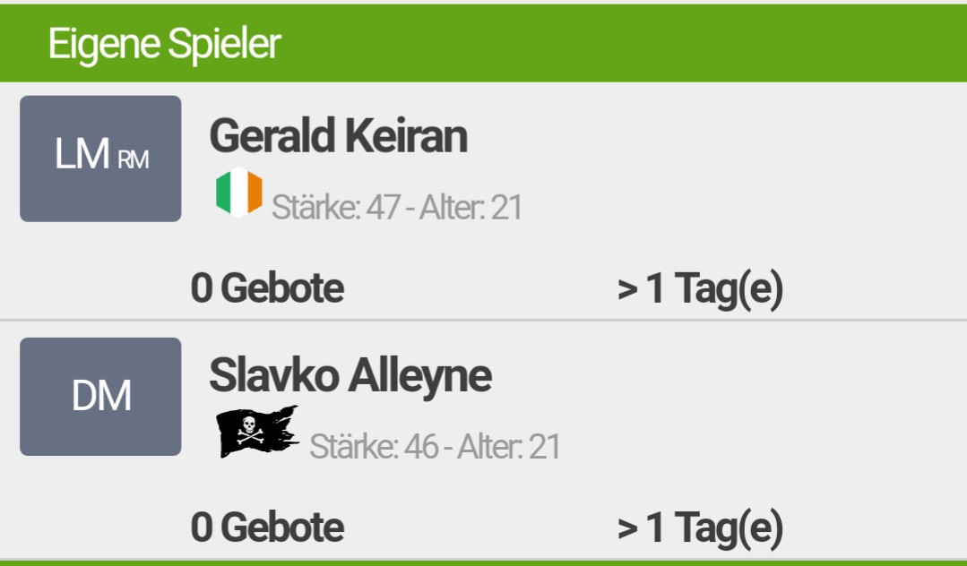Viewport: 967px width, 566px height.
Task: Click Gerald Keiran's > 1 Tag(e) timer
Action: [x=700, y=289]
